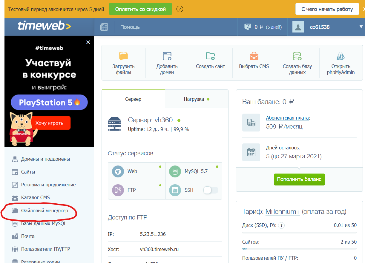The image size is (365, 263).
Task: Open Домены и поддомены in sidebar
Action: (x=45, y=159)
